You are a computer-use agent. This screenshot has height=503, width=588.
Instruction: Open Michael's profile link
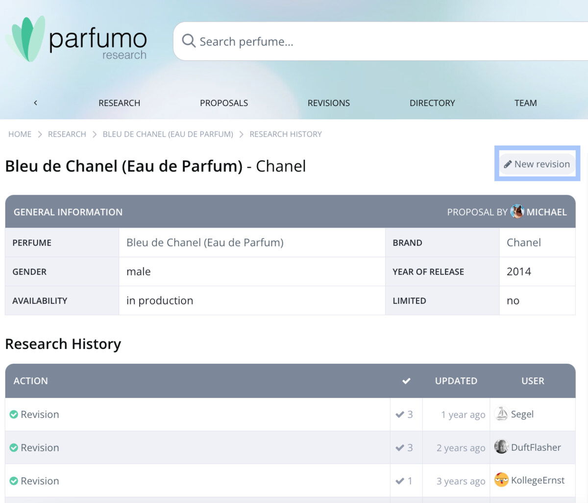pyautogui.click(x=546, y=212)
